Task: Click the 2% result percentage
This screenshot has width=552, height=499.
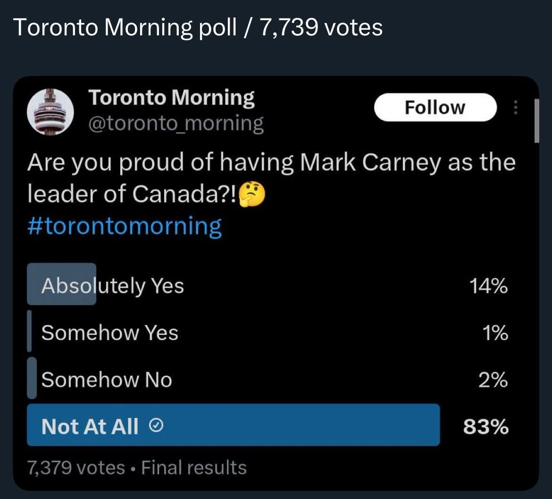Action: (493, 380)
